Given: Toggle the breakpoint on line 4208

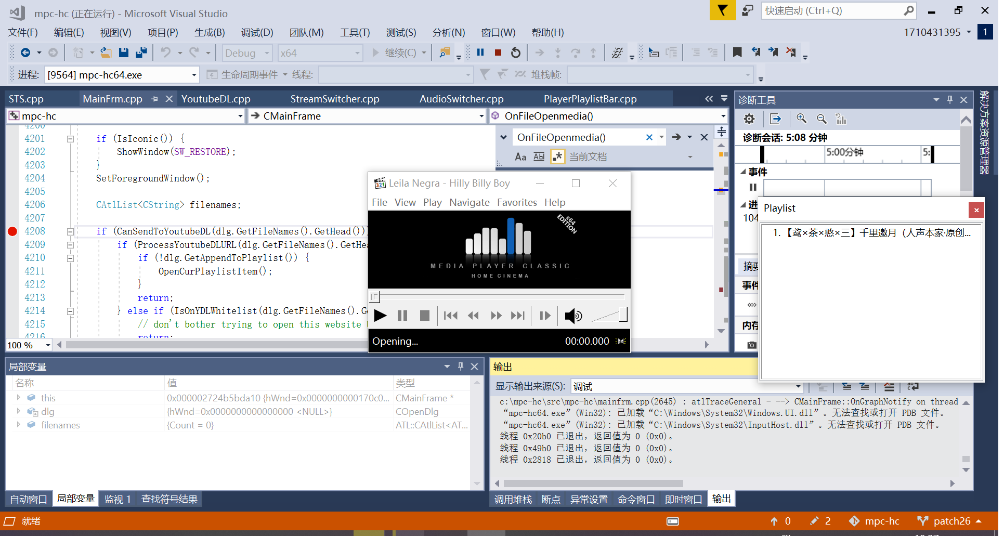Looking at the screenshot, I should click(x=12, y=231).
